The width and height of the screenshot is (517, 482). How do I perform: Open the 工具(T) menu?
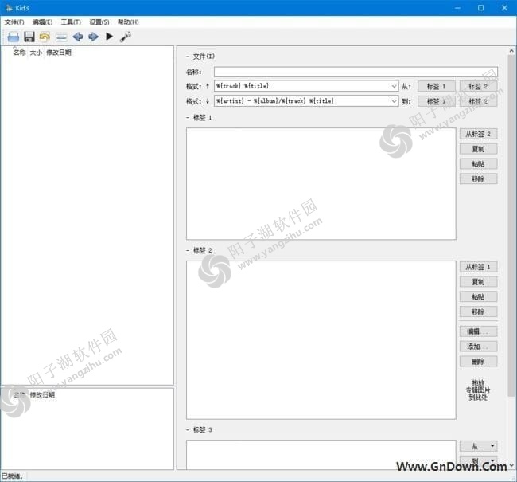click(x=71, y=22)
